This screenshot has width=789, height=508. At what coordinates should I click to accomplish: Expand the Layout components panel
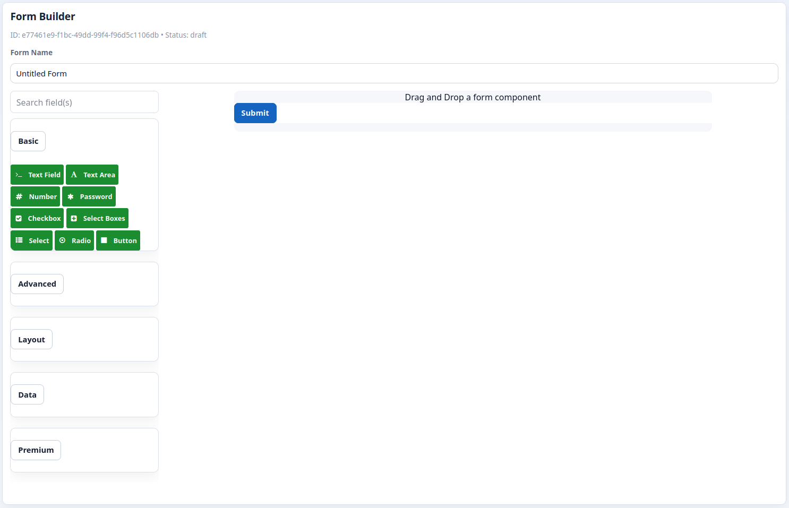31,339
